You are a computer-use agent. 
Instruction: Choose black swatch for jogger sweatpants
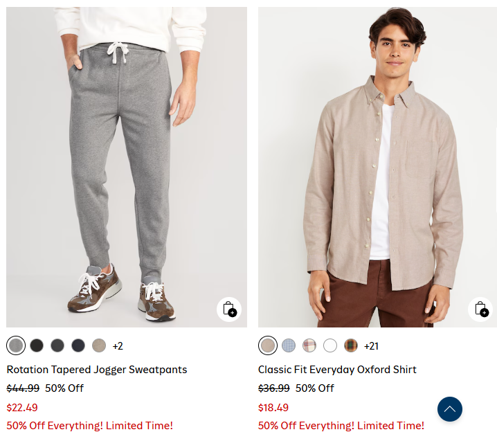(x=37, y=345)
